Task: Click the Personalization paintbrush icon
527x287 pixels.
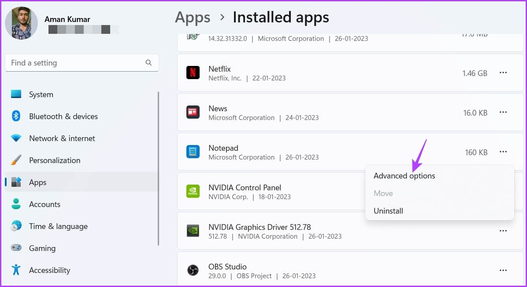Action: (16, 160)
